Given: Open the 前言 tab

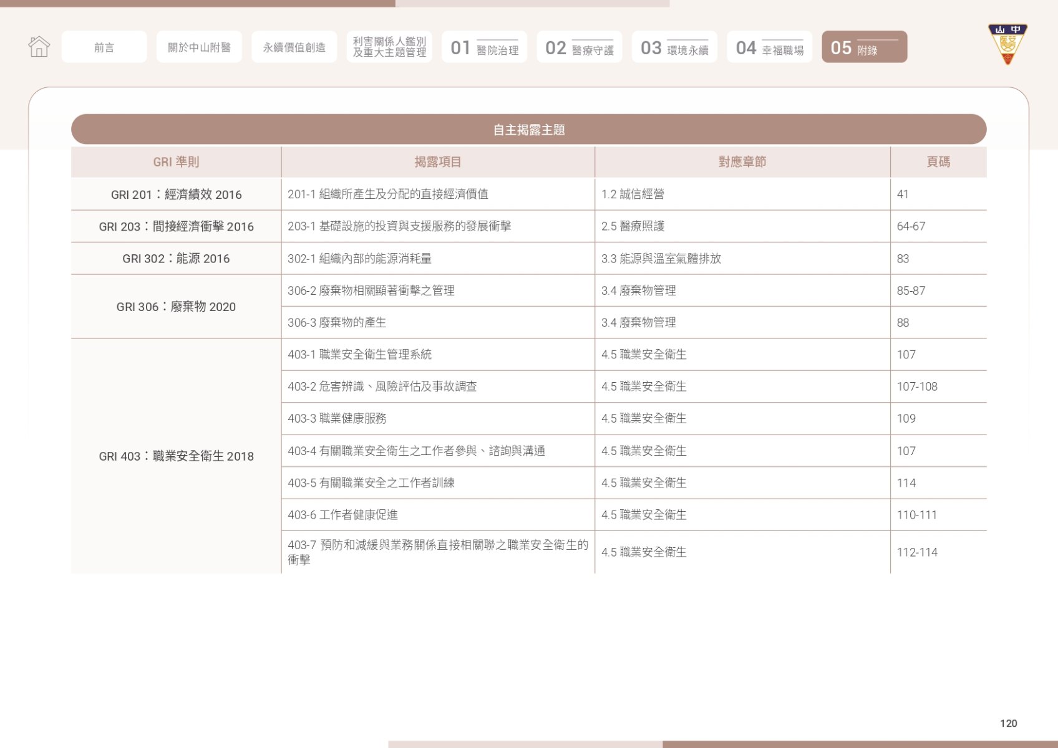Looking at the screenshot, I should point(104,47).
